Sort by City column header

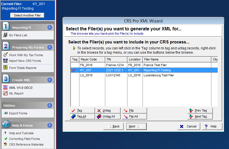[x=214, y=59]
